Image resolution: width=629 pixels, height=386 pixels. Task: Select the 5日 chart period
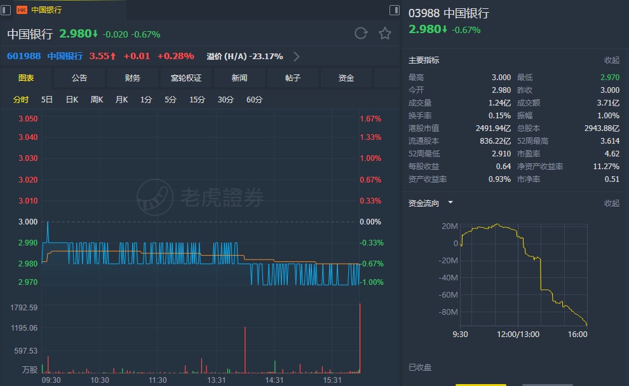tap(47, 100)
